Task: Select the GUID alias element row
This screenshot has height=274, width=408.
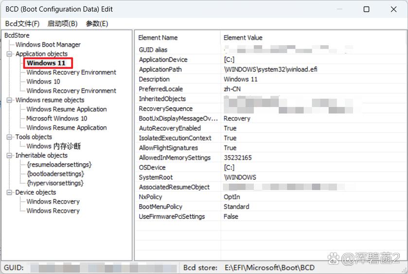Action: [x=270, y=50]
